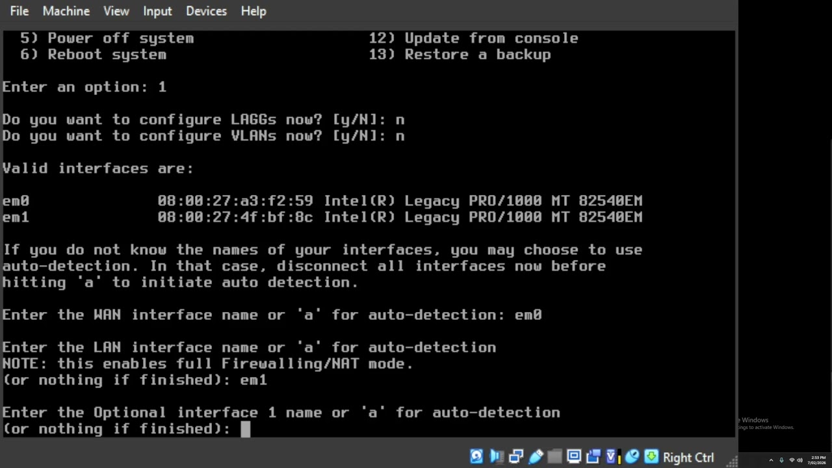Click the 'Enter the WAN interface name' line
Viewport: 832px width, 468px height.
pyautogui.click(x=272, y=315)
